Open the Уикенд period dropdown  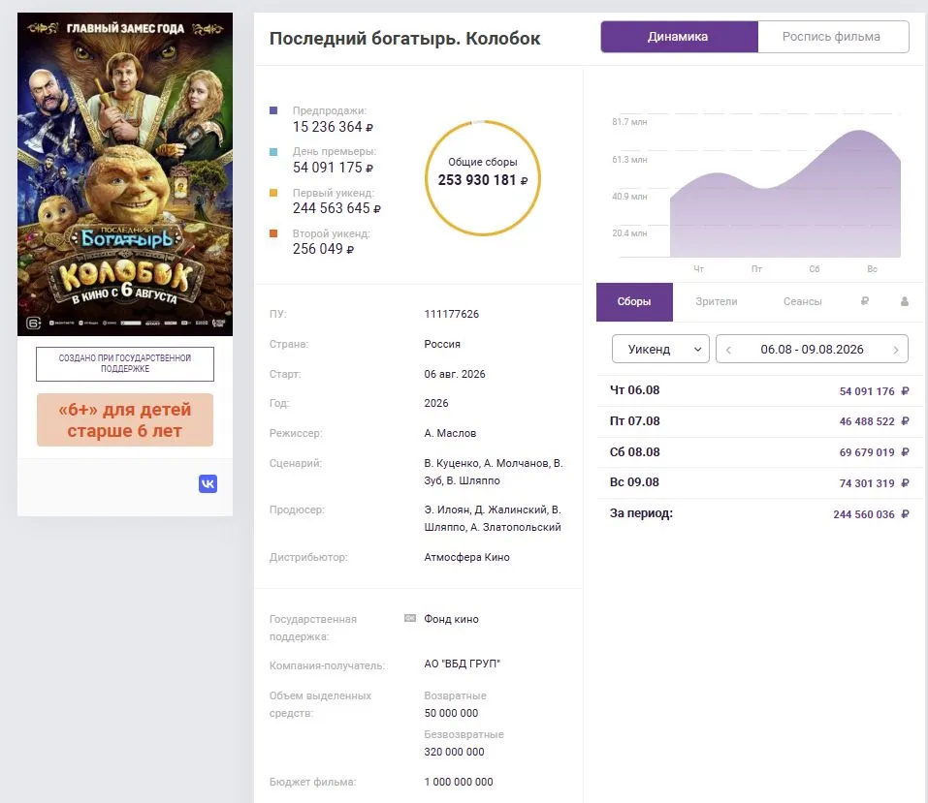[x=660, y=349]
